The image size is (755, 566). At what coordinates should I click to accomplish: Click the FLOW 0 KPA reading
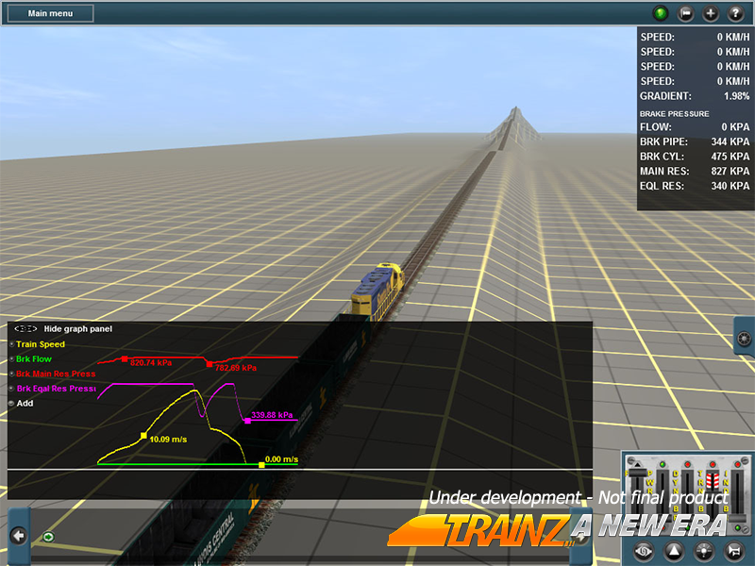(x=695, y=127)
